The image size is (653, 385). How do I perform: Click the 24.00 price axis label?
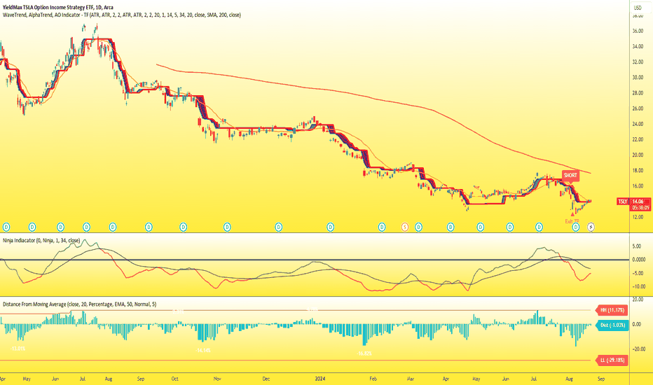click(638, 124)
